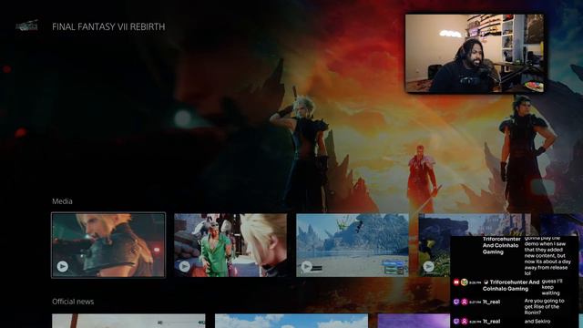Click the play icon on the green-suit character video
This screenshot has height=328, width=583.
pyautogui.click(x=185, y=266)
